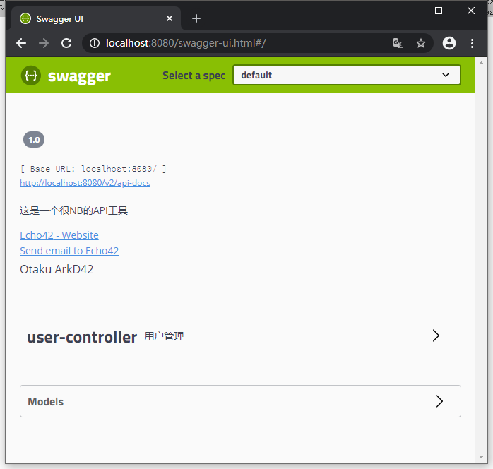Bookmark this page with the star icon
Viewport: 493px width, 469px height.
(x=421, y=43)
